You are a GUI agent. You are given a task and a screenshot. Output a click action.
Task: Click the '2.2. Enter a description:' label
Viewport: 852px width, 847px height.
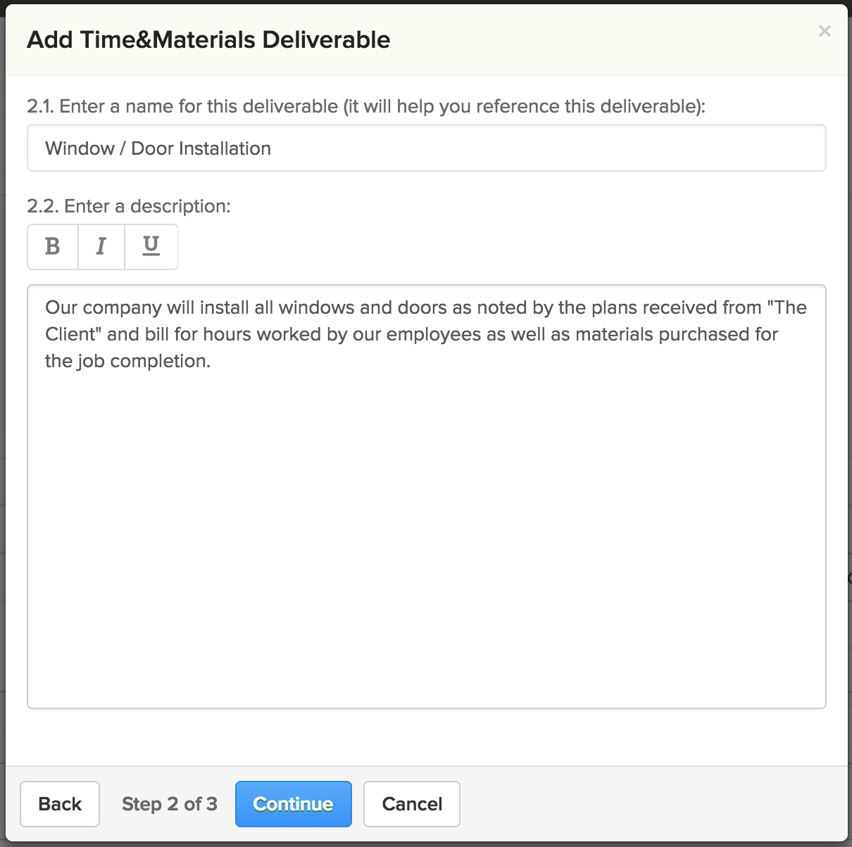pos(129,206)
